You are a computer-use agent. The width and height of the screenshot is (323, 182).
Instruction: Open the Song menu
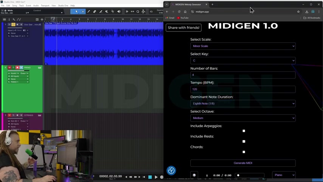tap(14, 6)
